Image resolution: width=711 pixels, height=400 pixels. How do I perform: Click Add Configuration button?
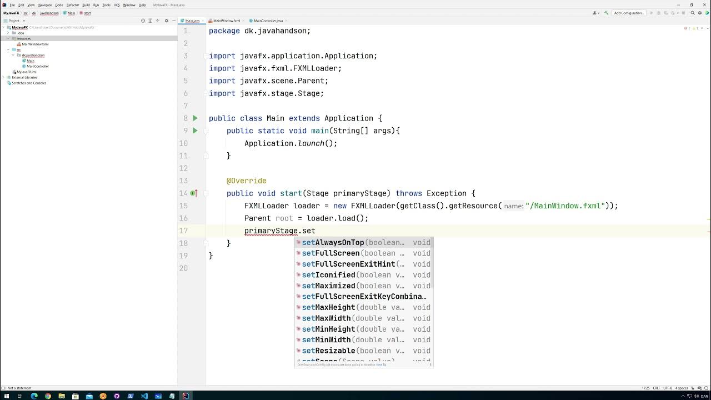pyautogui.click(x=629, y=13)
